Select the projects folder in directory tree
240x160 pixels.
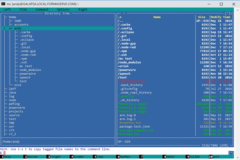pyautogui.click(x=16, y=111)
